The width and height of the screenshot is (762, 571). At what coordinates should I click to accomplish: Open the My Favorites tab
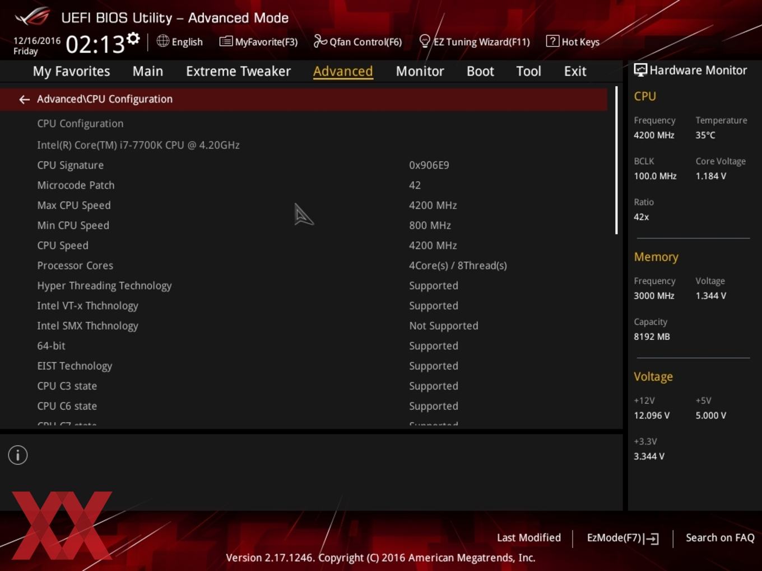coord(71,72)
